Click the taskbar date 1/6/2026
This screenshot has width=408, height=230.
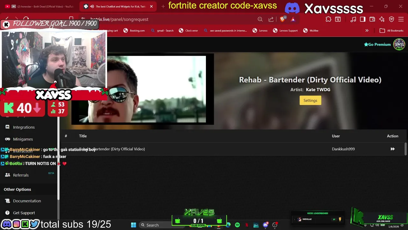point(394,226)
